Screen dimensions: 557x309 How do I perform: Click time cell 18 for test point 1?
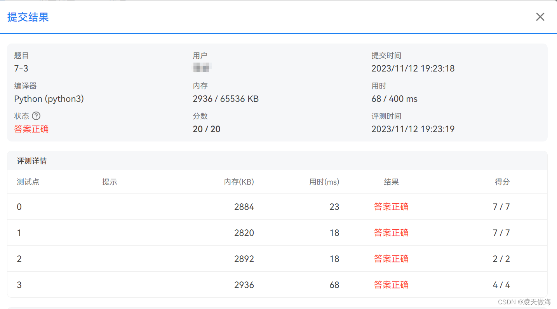click(334, 233)
